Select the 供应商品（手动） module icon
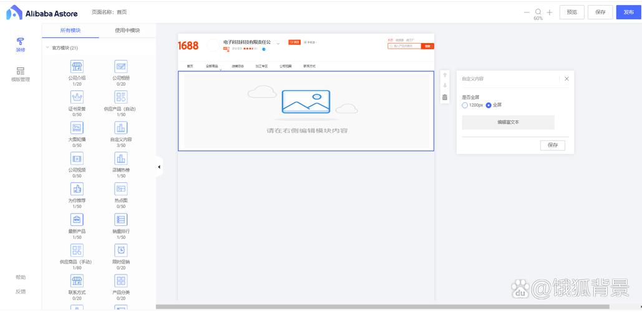 pos(77,250)
